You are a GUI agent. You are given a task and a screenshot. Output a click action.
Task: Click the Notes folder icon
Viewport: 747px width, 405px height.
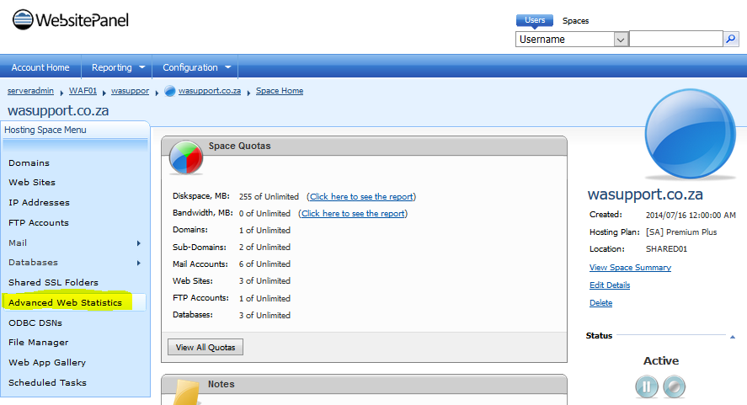[186, 392]
